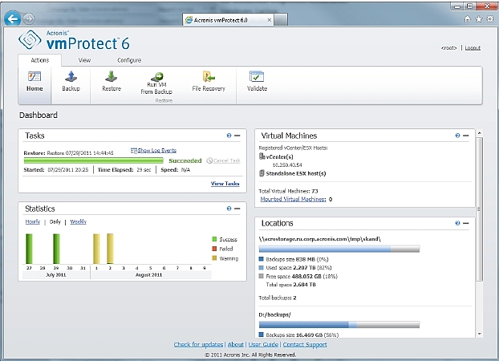Click the Standalone ESX host(s) icon
Screen dimensions: 499x361
pos(262,173)
